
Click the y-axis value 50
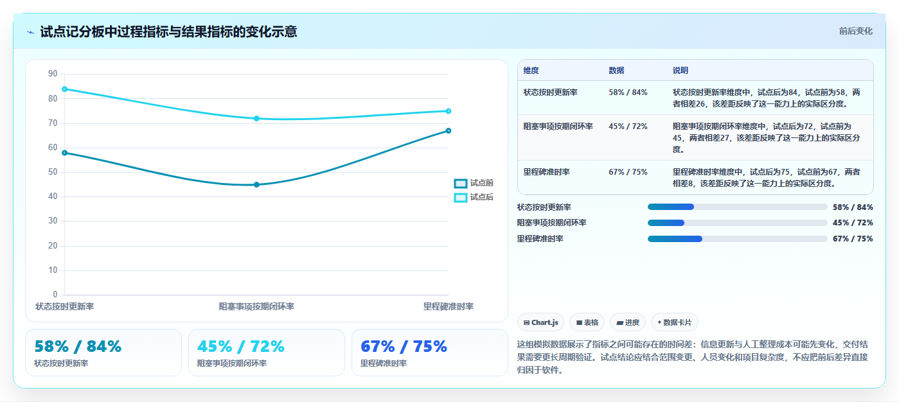53,172
